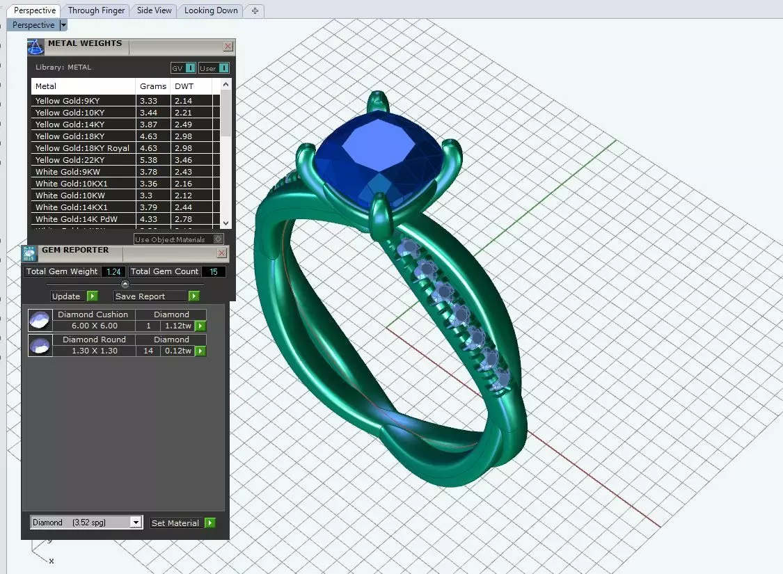Switch to the Perspective viewport tab
This screenshot has height=574, width=783.
[35, 10]
